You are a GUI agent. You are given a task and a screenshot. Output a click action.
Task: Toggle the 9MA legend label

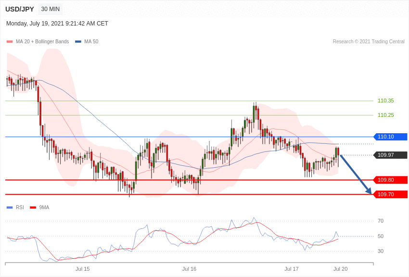pyautogui.click(x=44, y=207)
